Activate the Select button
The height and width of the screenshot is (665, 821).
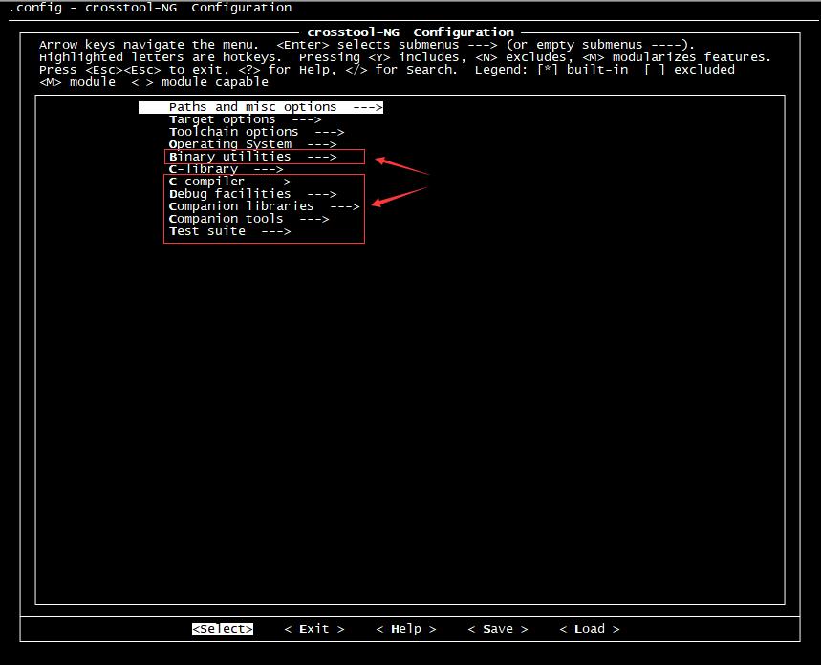(223, 629)
